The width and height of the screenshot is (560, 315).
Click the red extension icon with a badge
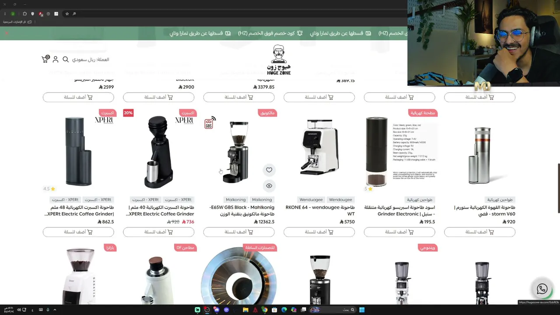point(41,14)
